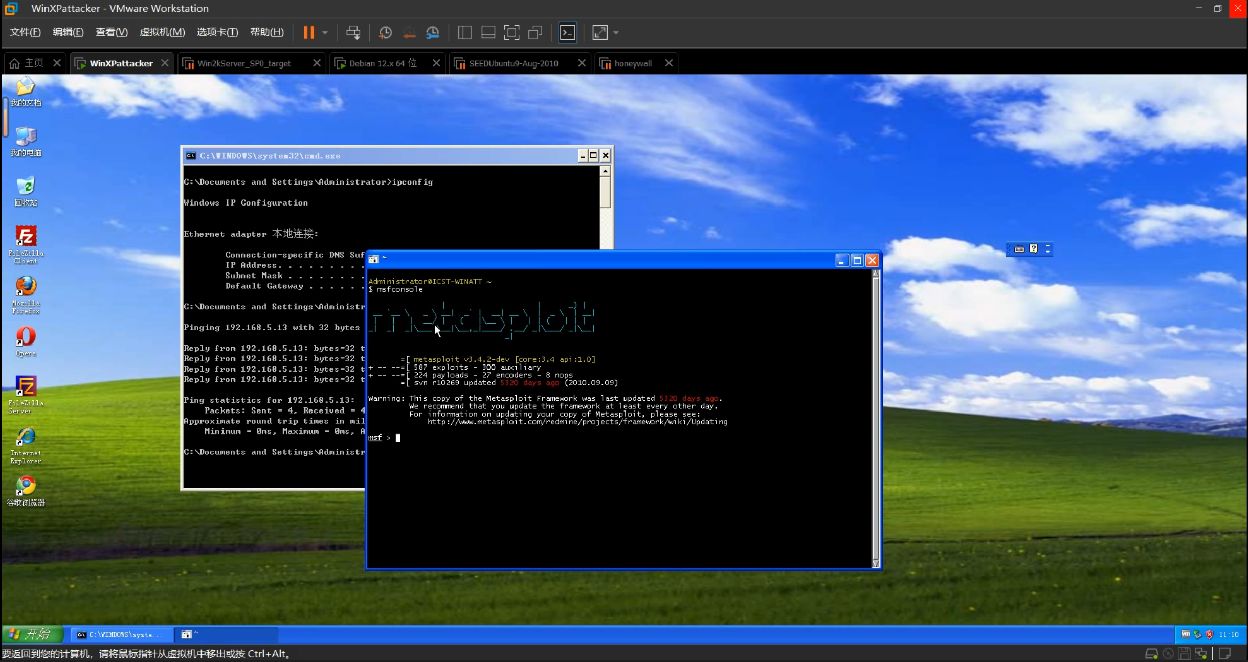Click the send Ctrl+Alt+Del toolbar icon
Viewport: 1248px width, 662px height.
coord(353,33)
